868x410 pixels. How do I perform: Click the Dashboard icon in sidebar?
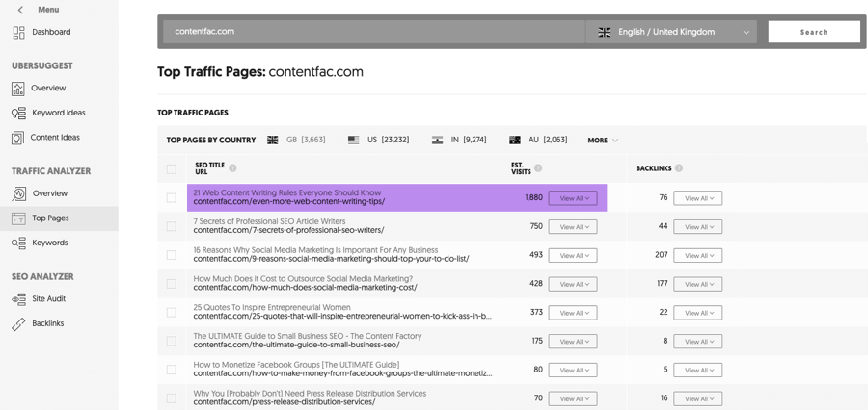(x=18, y=33)
